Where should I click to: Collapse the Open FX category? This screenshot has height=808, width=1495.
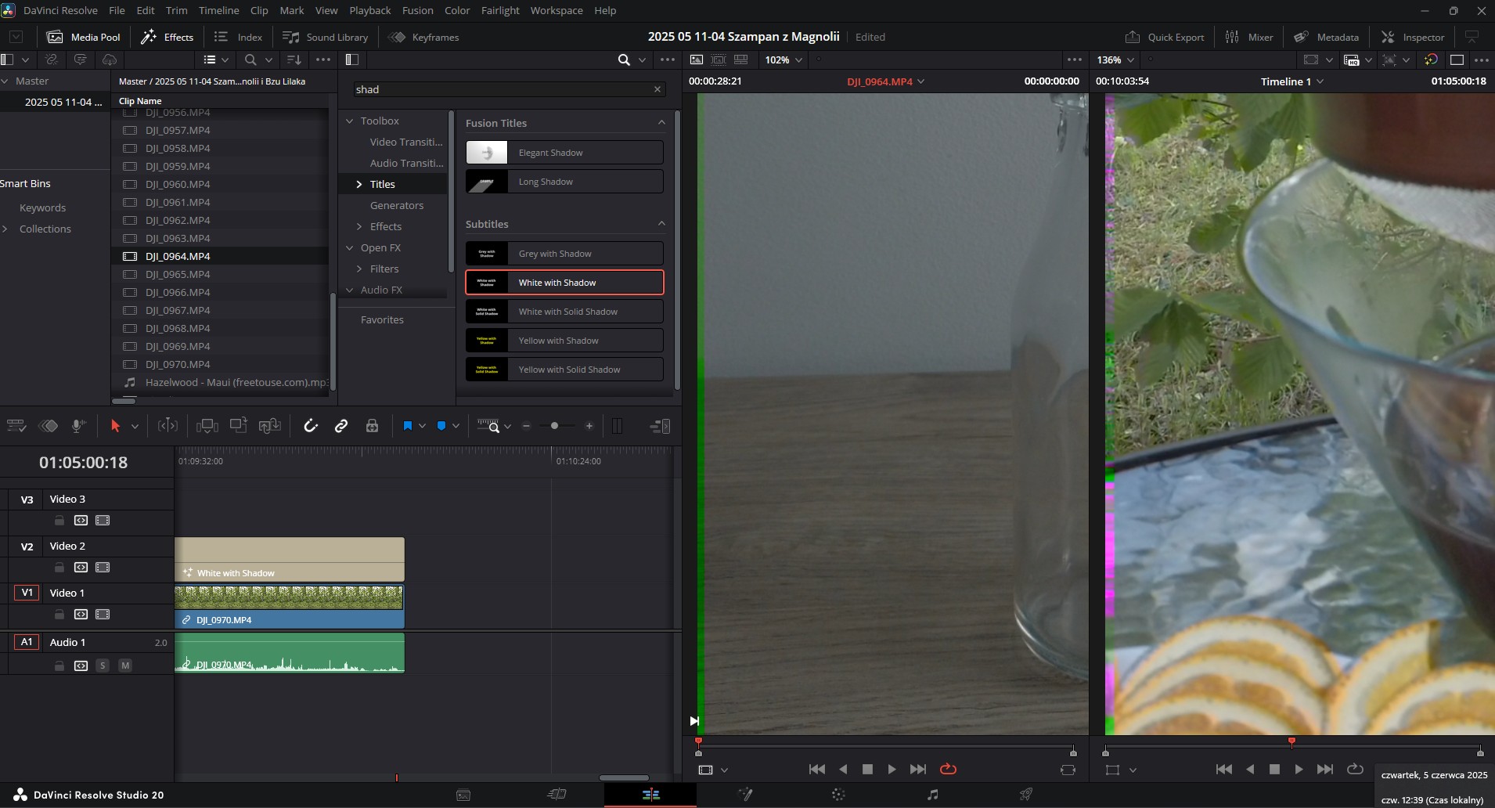tap(350, 247)
